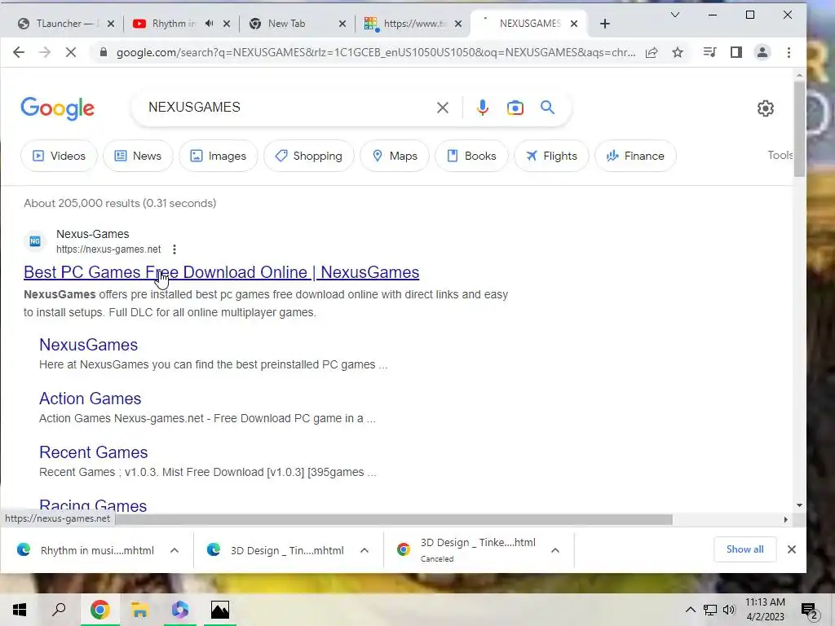The width and height of the screenshot is (835, 626).
Task: Click the page scroll-down arrow
Action: (799, 505)
